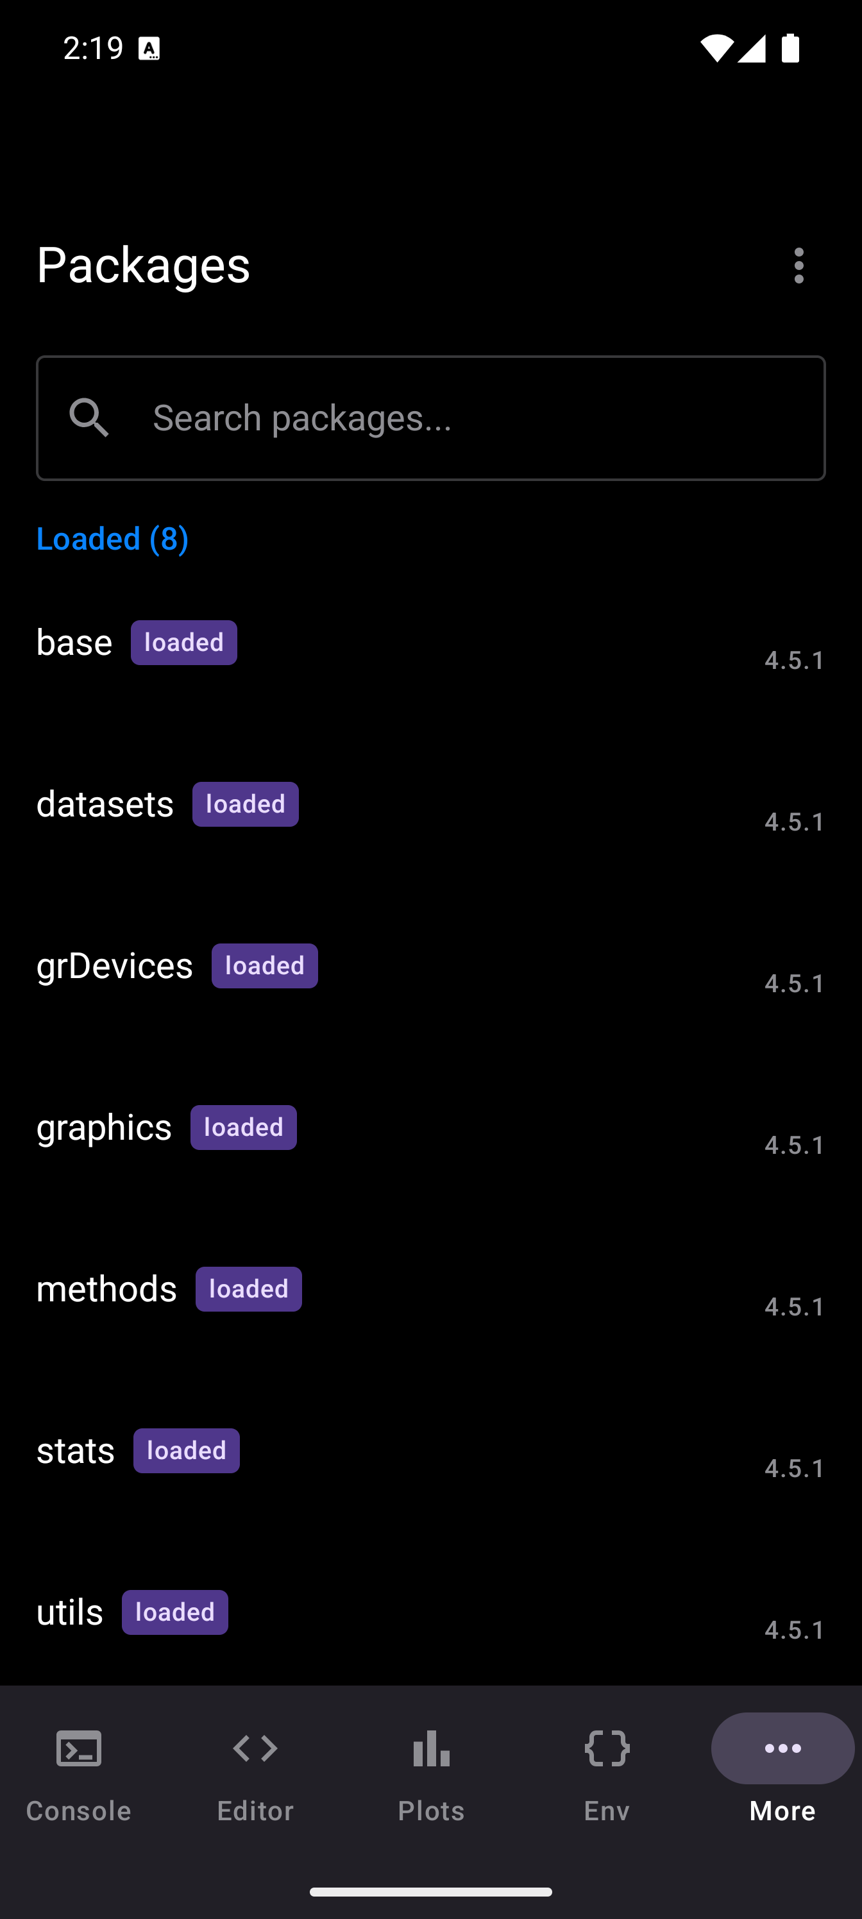Select the More ellipsis icon
Image resolution: width=862 pixels, height=1919 pixels.
(x=782, y=1748)
